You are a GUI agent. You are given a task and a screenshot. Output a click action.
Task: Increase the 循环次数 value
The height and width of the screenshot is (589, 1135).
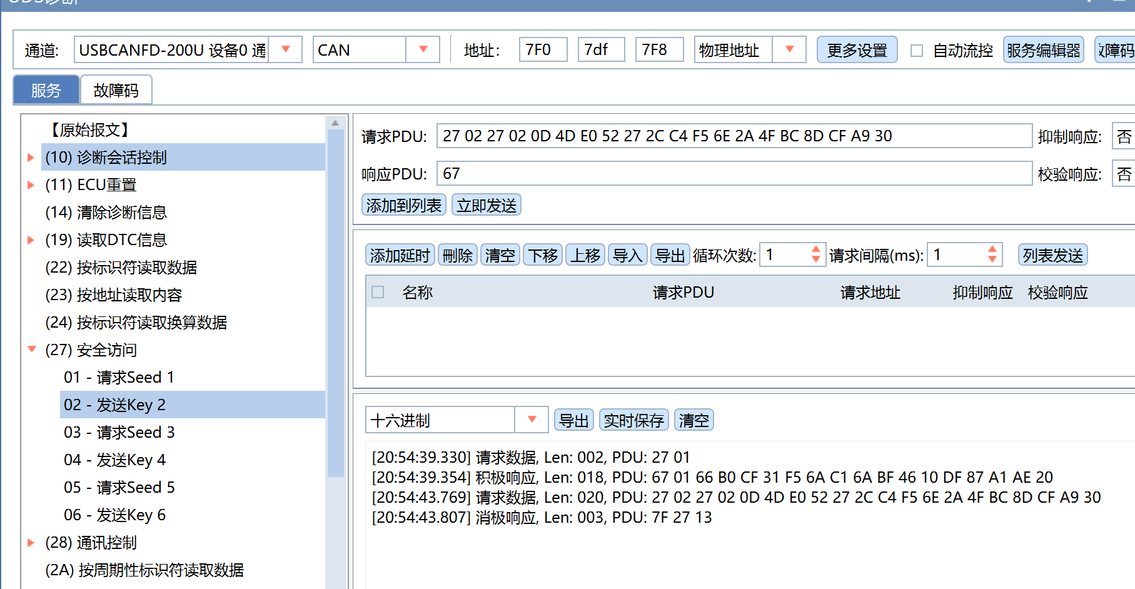tap(816, 249)
